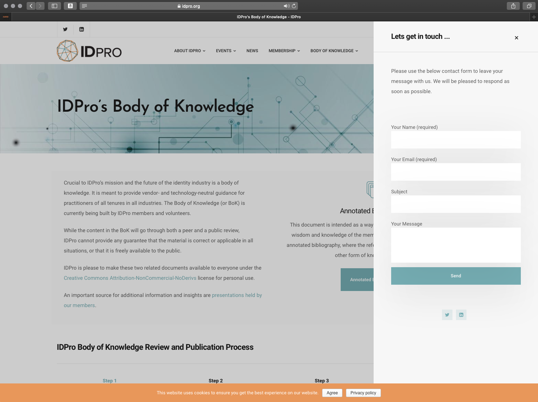Open the Privacy policy from the cookie bar
The image size is (538, 402).
coord(363,393)
